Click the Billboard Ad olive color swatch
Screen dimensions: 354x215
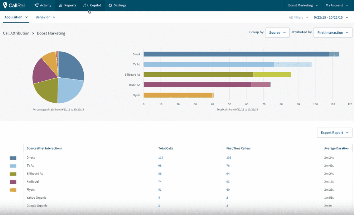(13, 174)
